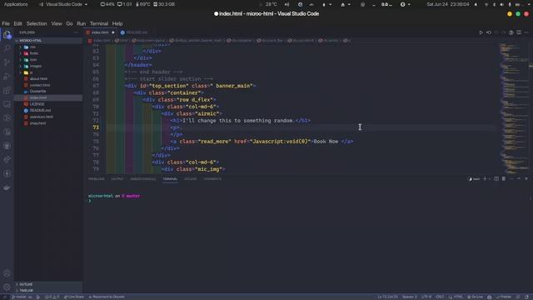Open editor More Actions ellipsis
This screenshot has height=300, width=533.
click(x=526, y=32)
